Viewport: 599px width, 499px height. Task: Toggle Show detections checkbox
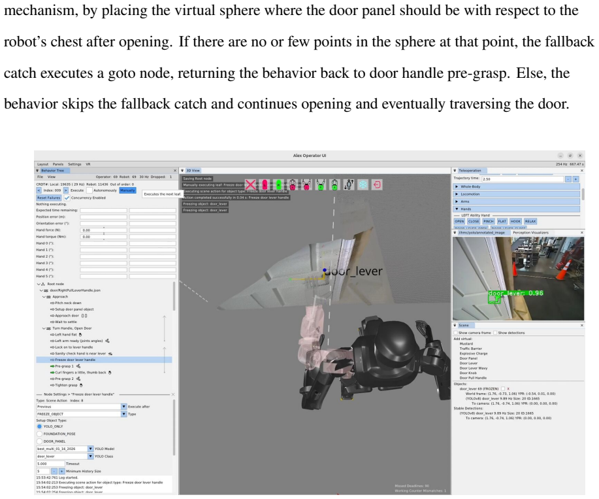pos(496,333)
